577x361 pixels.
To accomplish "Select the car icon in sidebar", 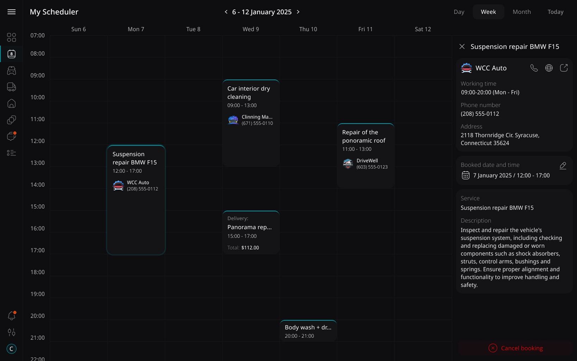I will 11,71.
